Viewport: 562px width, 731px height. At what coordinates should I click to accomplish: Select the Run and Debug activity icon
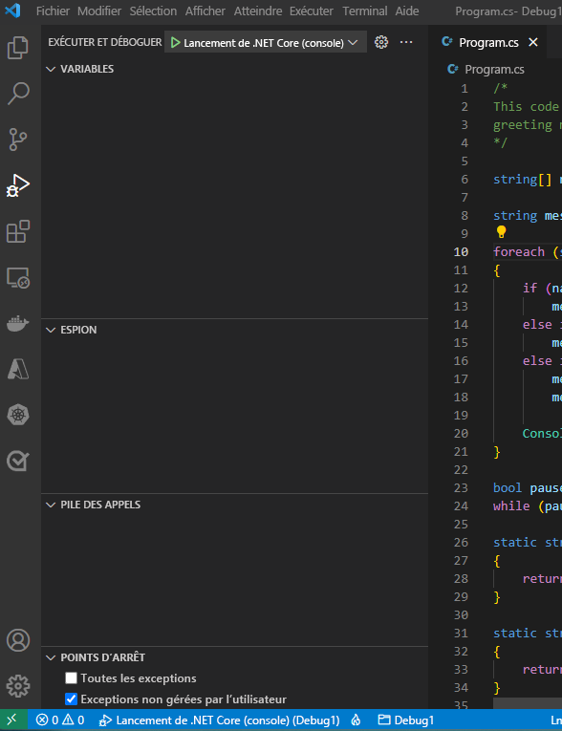pyautogui.click(x=18, y=185)
